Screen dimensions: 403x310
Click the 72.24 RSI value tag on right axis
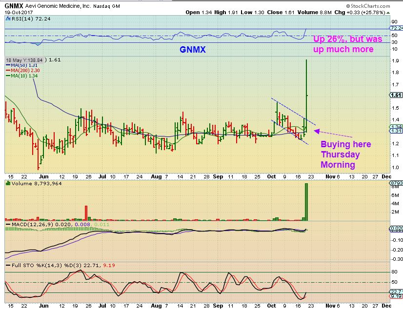tap(396, 28)
